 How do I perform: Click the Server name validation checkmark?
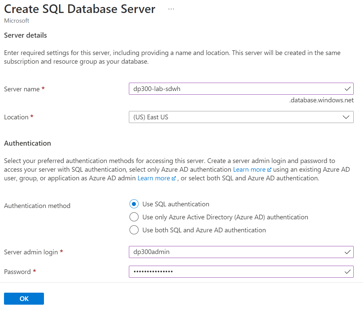pyautogui.click(x=347, y=89)
